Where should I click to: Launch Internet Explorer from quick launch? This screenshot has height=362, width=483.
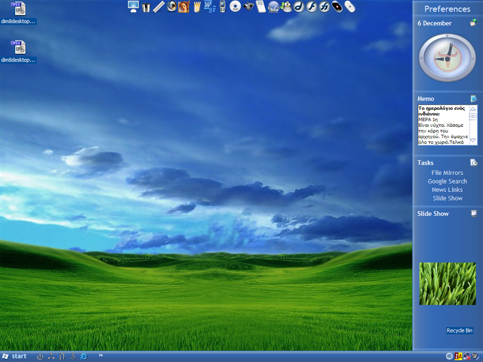pos(83,357)
